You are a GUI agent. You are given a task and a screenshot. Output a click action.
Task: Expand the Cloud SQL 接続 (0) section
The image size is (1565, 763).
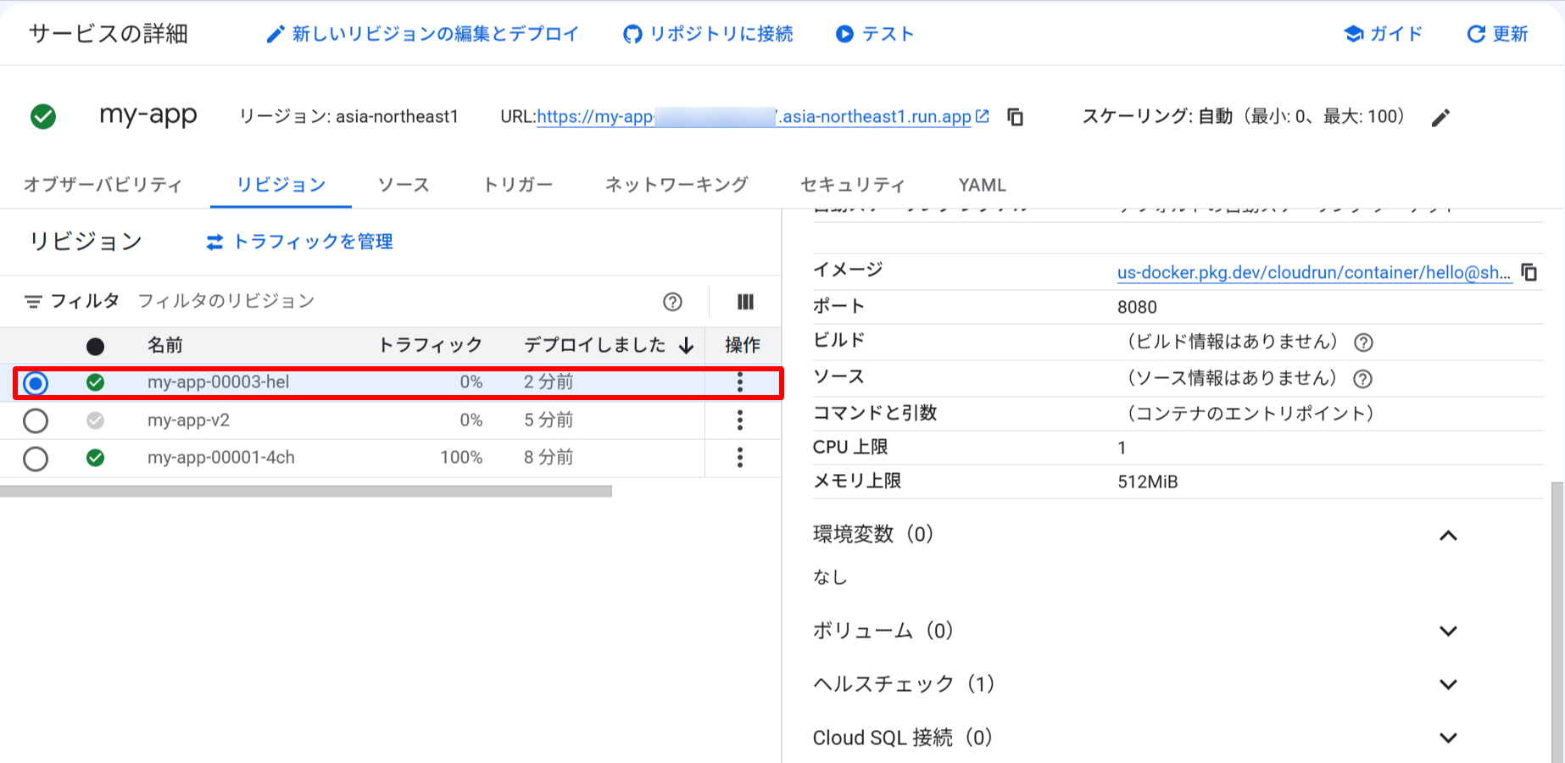pos(1449,738)
